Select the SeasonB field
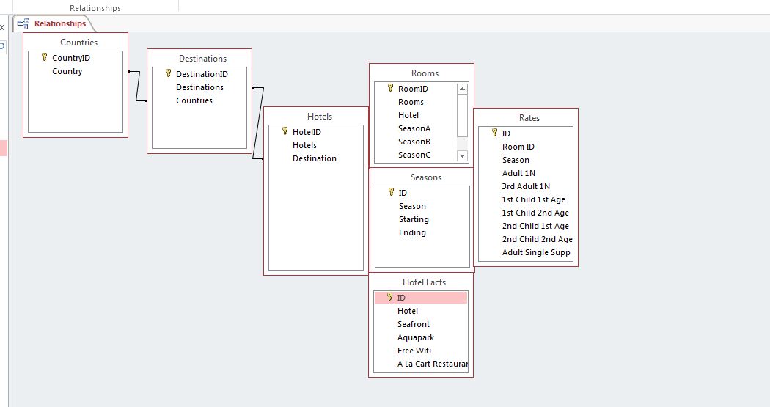This screenshot has width=770, height=407. 416,142
